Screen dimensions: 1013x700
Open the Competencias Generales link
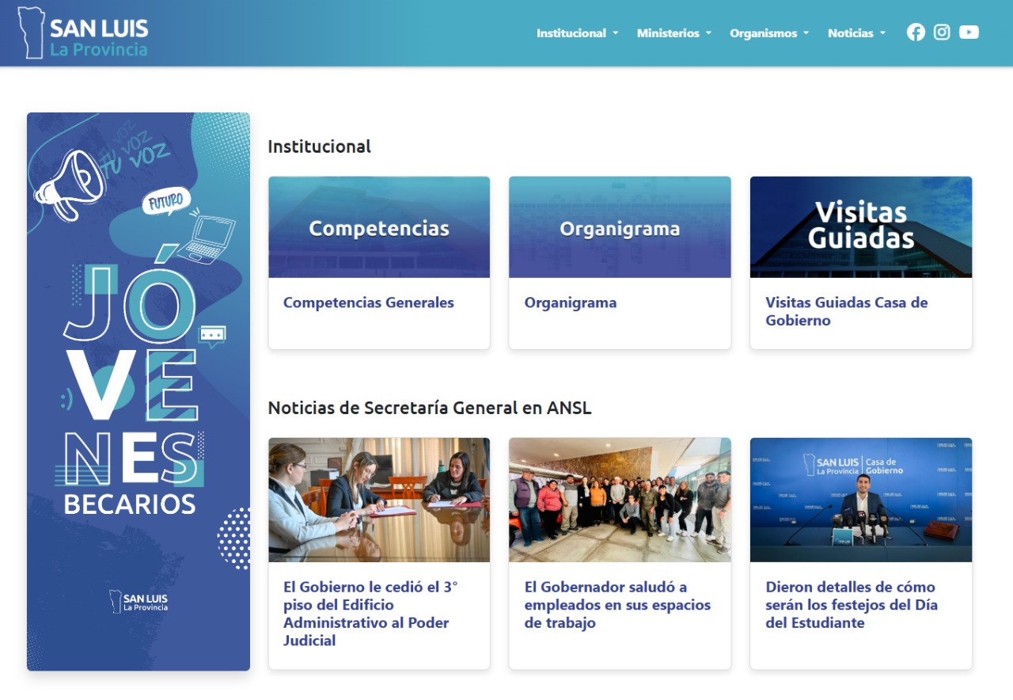pyautogui.click(x=369, y=302)
